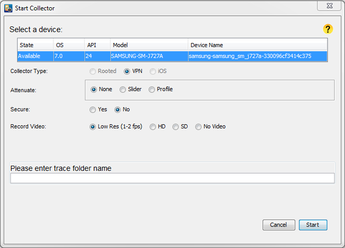Select the SAMSUNG-SM-J727A model cell
The height and width of the screenshot is (248, 345).
(149, 56)
